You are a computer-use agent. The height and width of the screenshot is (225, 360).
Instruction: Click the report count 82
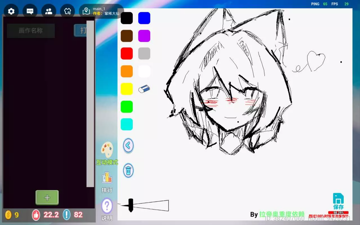coord(78,215)
